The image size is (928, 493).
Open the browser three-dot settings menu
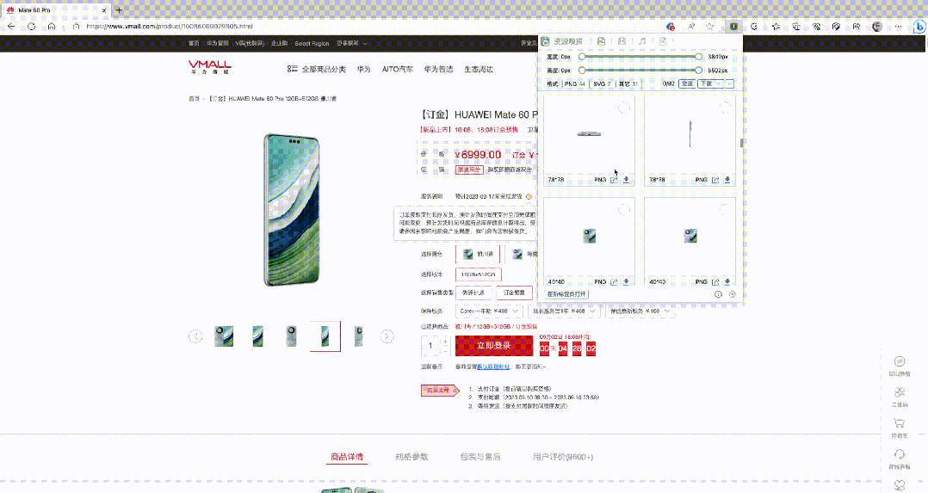(899, 27)
